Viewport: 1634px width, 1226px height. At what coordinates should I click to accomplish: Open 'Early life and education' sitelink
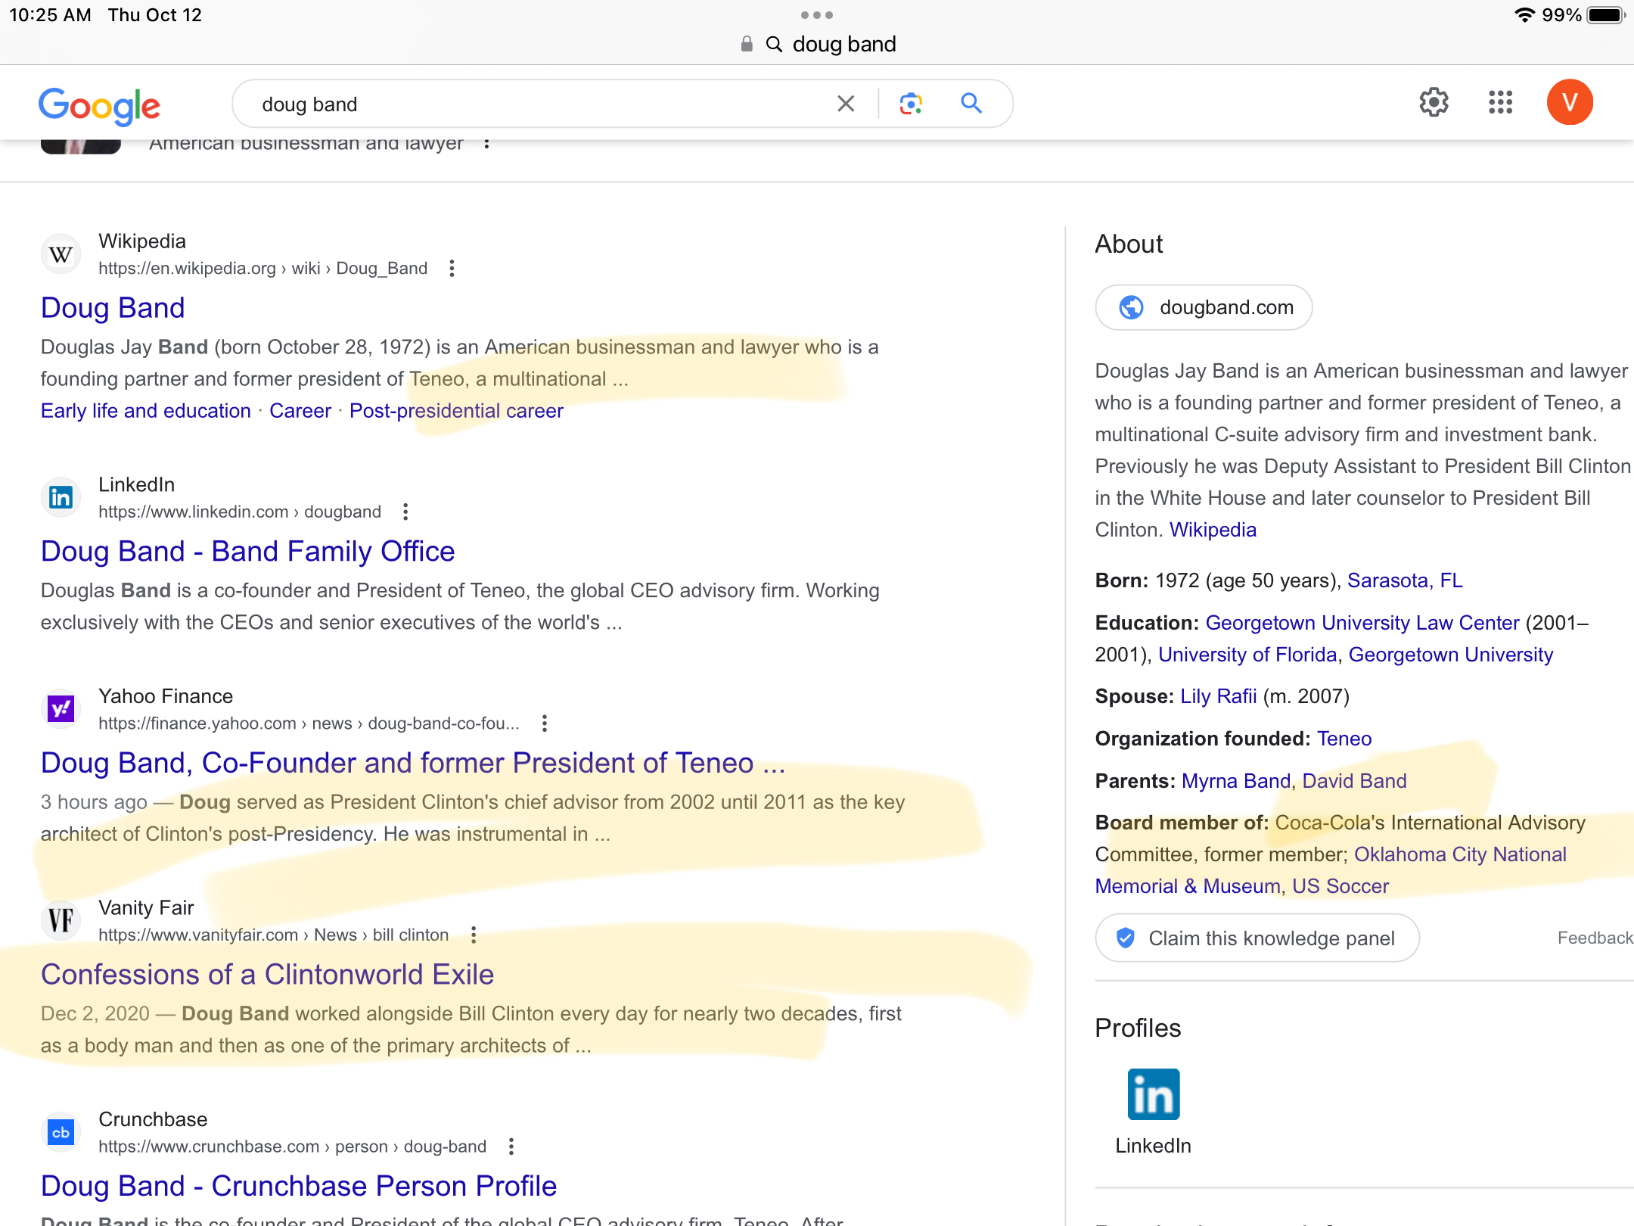point(145,411)
